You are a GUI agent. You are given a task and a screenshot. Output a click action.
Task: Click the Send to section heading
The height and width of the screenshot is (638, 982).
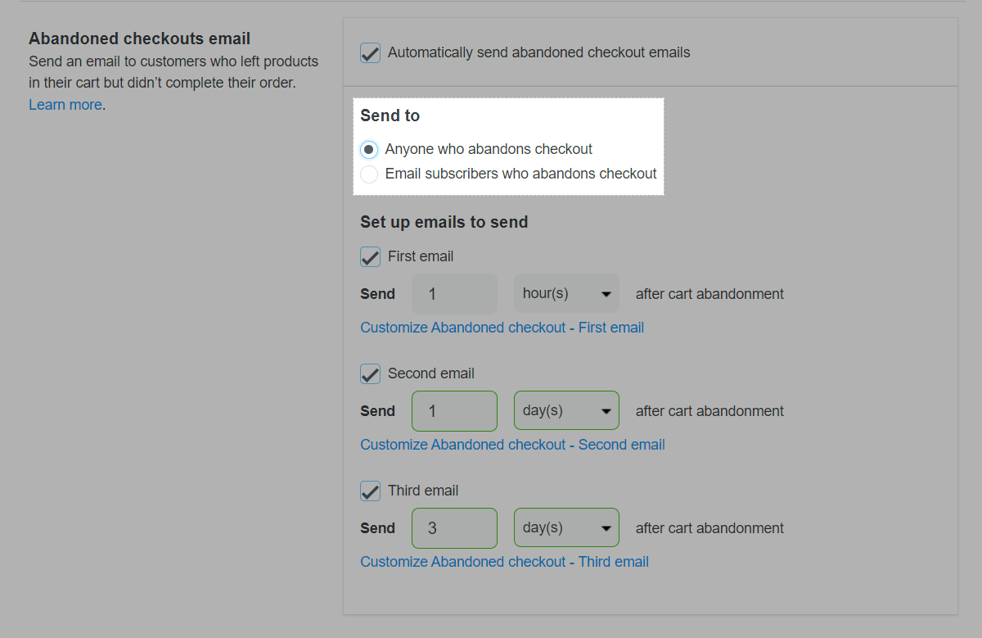click(390, 116)
